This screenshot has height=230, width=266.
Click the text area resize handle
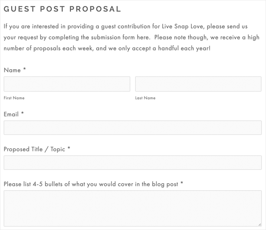(x=259, y=224)
